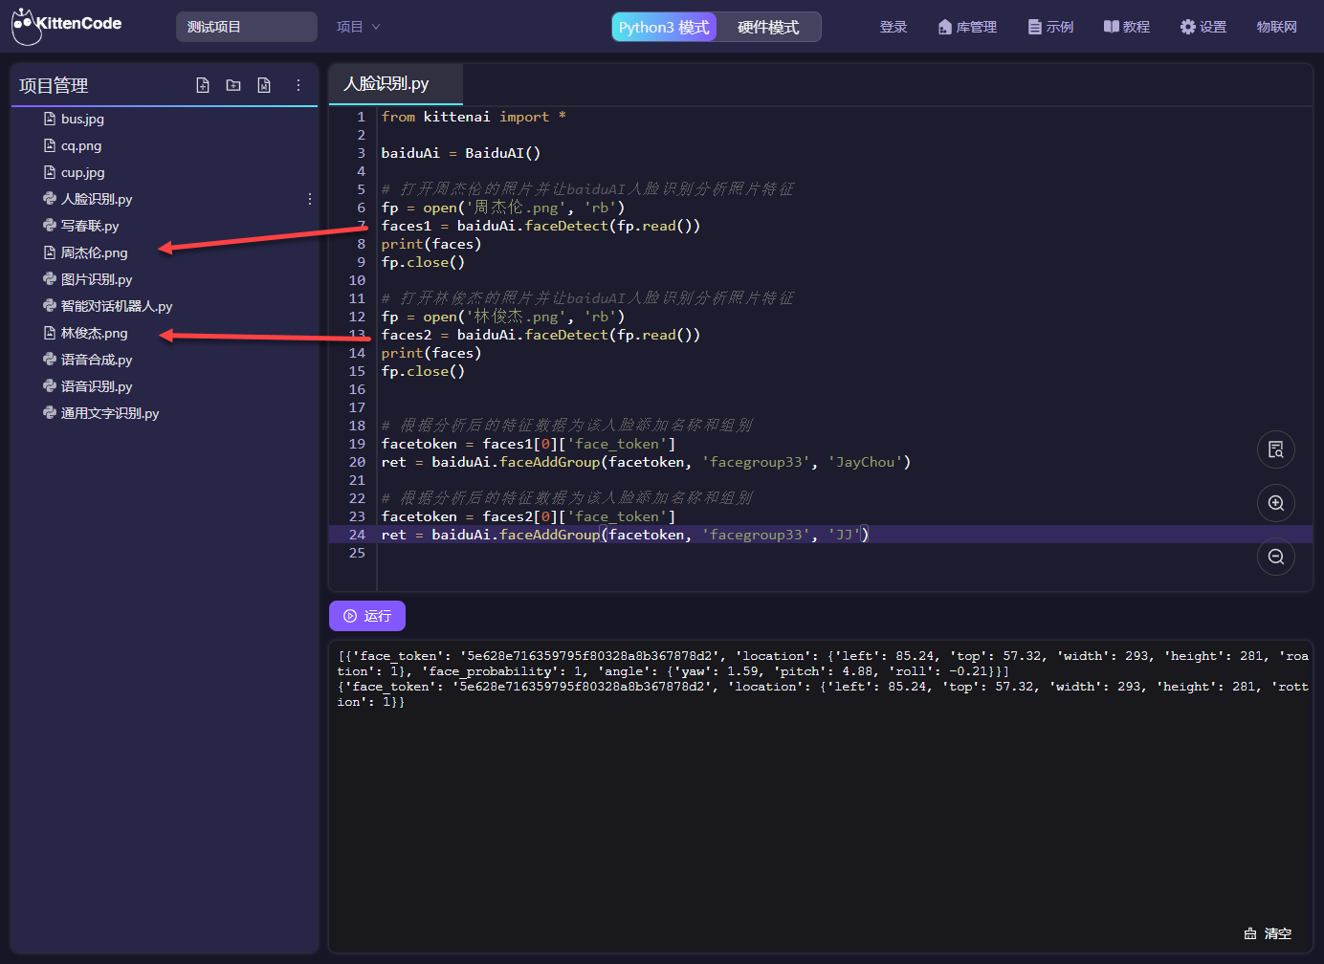Click the highlighted faceAddGroup line containing 'JJ'
The width and height of the screenshot is (1324, 964).
pyautogui.click(x=626, y=535)
